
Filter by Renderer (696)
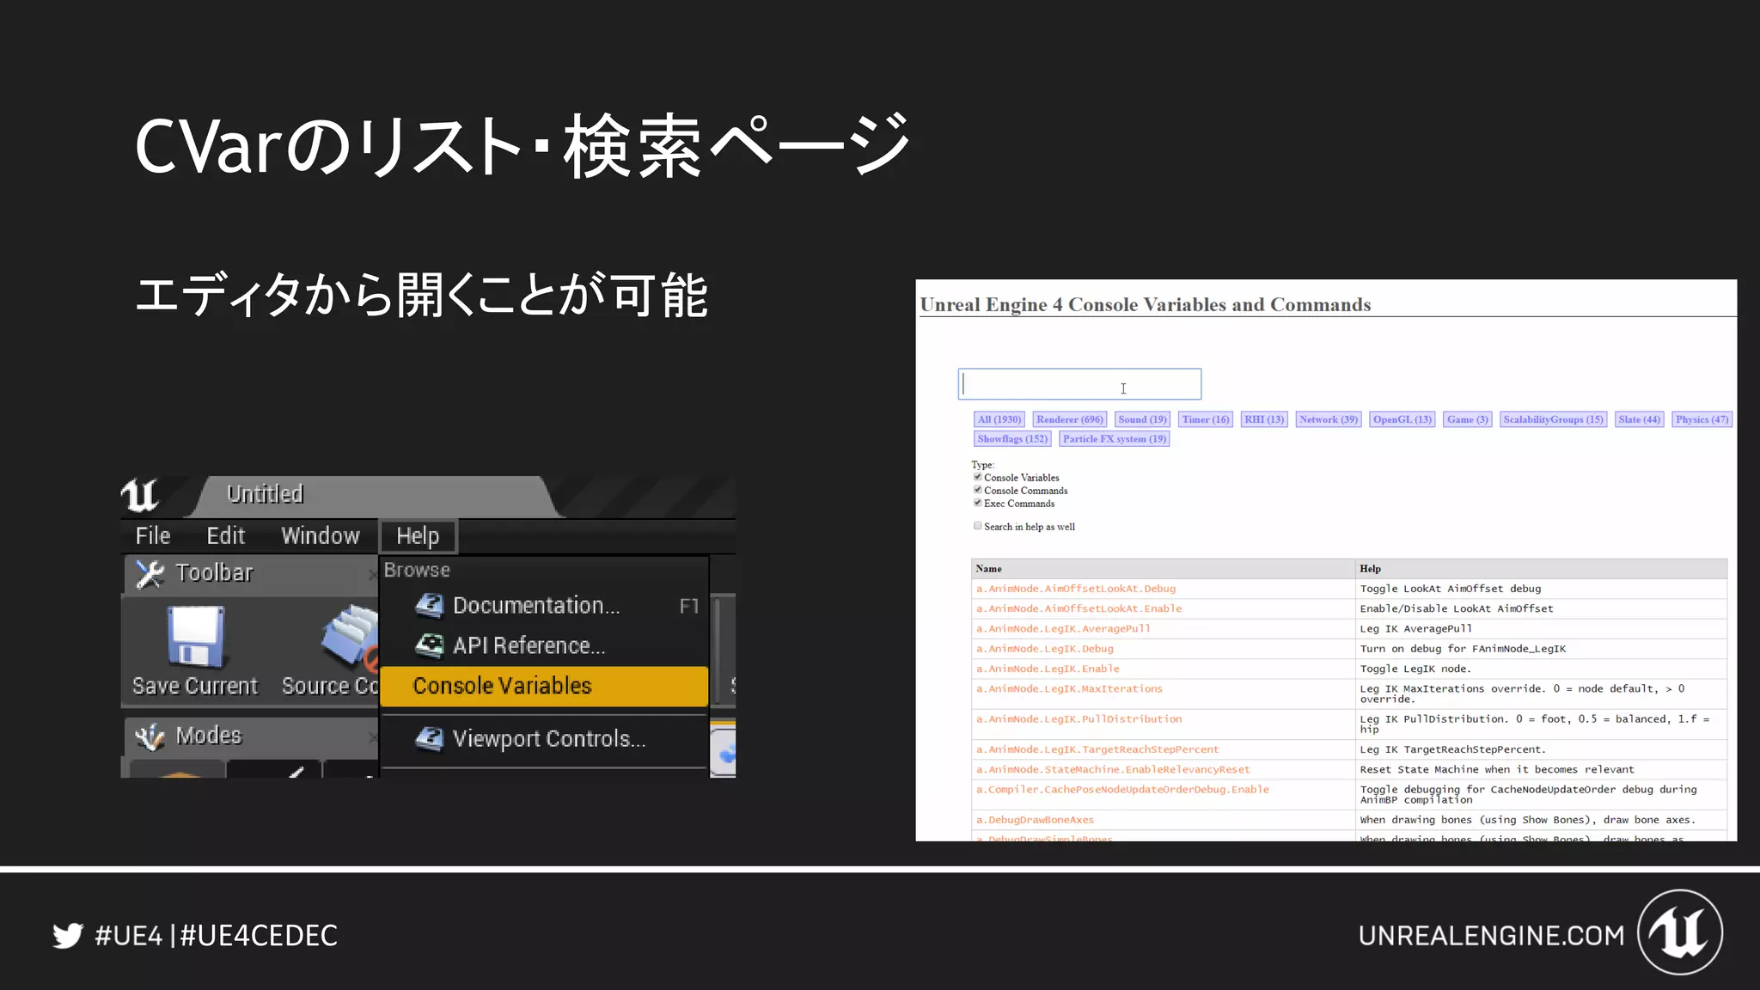(x=1069, y=419)
